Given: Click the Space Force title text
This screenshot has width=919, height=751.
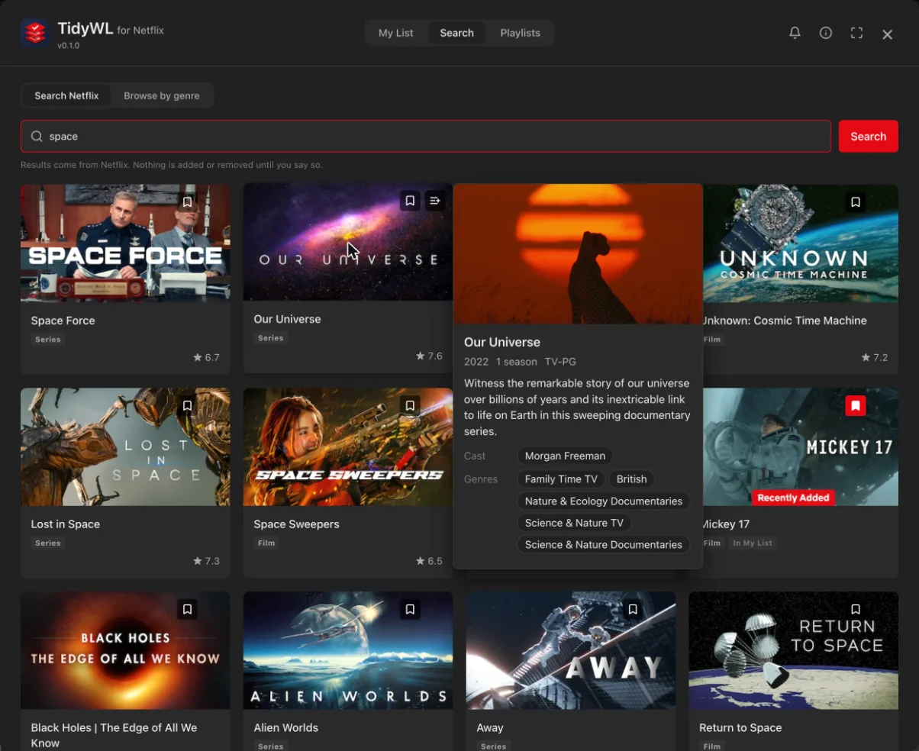Looking at the screenshot, I should click(63, 321).
